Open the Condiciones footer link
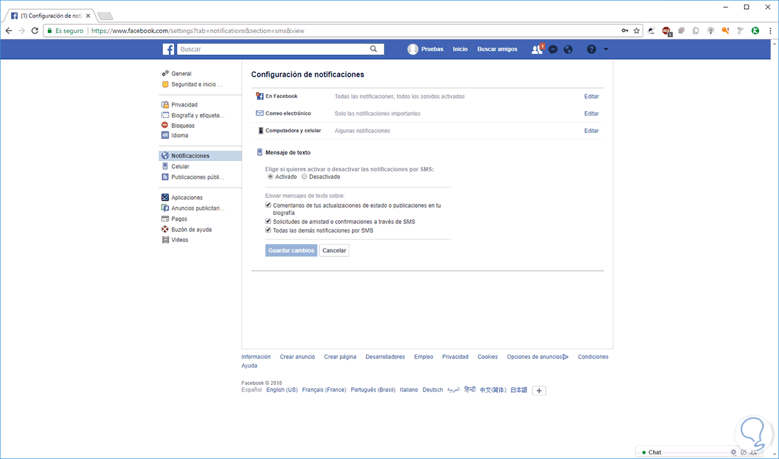779x459 pixels. [x=593, y=357]
